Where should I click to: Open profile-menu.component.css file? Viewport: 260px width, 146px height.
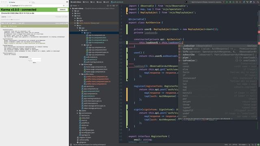[x=97, y=77]
